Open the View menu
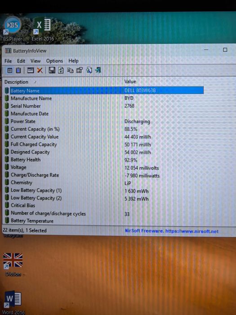Image resolution: width=236 pixels, height=315 pixels. 36,61
